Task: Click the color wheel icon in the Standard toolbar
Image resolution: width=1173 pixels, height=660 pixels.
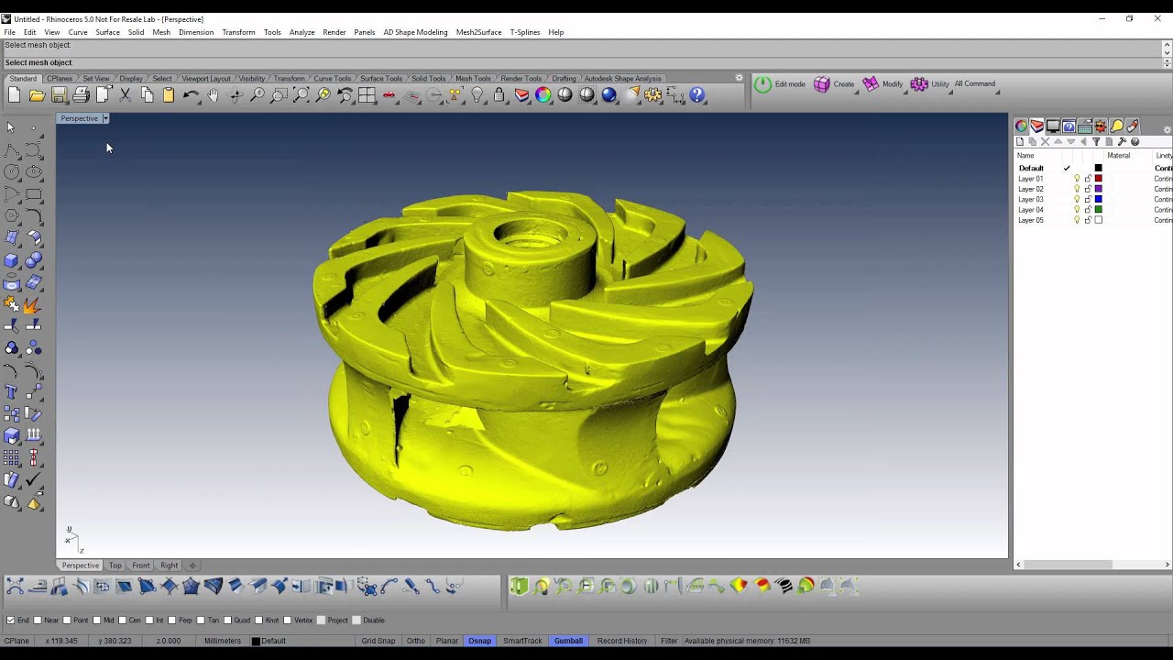Action: coord(543,95)
